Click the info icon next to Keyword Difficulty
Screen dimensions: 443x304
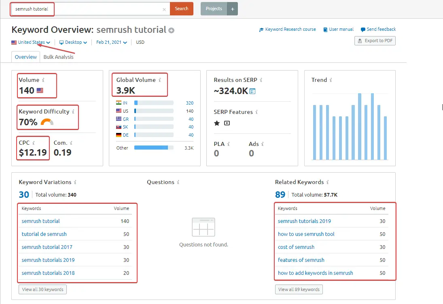click(73, 111)
